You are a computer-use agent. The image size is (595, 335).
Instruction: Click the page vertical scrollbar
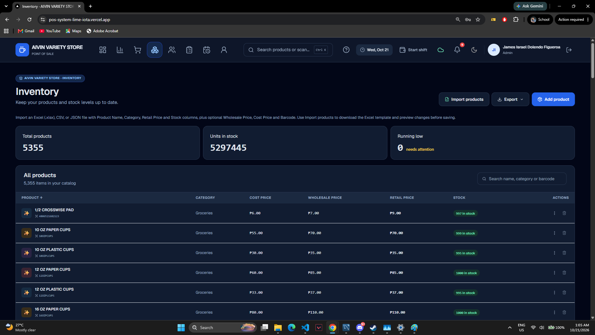click(x=593, y=60)
